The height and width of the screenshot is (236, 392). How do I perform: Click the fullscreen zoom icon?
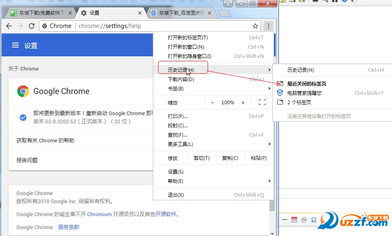tap(262, 102)
